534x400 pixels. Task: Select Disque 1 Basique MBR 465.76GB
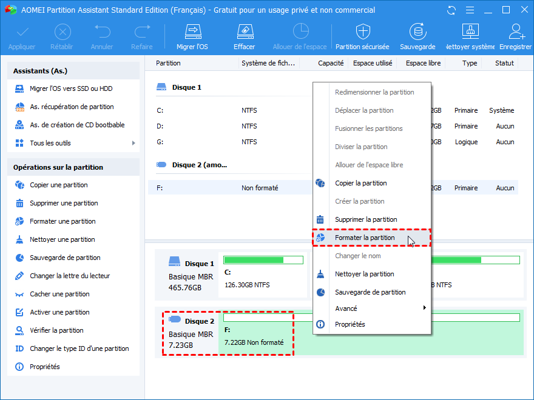click(187, 276)
